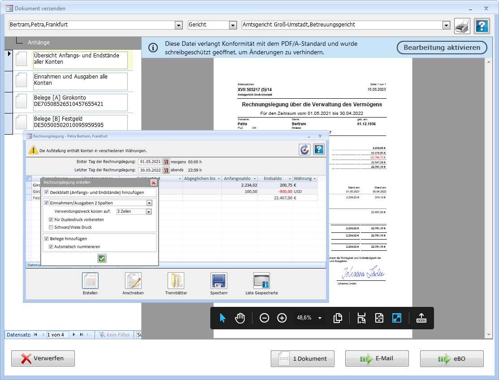Click the Erster Tag date field 01.05.2021
This screenshot has height=380, width=499.
point(150,162)
